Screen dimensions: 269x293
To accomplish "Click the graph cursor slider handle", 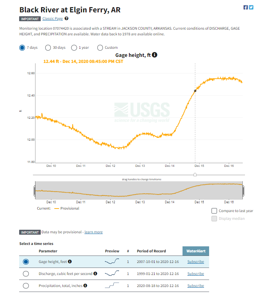I will click(195, 175).
